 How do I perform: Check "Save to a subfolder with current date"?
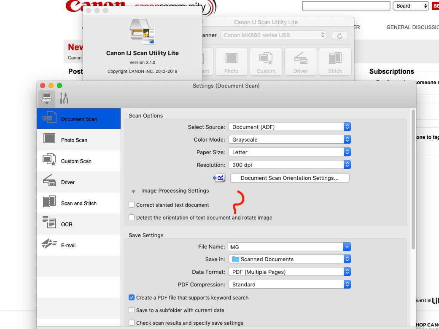click(132, 310)
